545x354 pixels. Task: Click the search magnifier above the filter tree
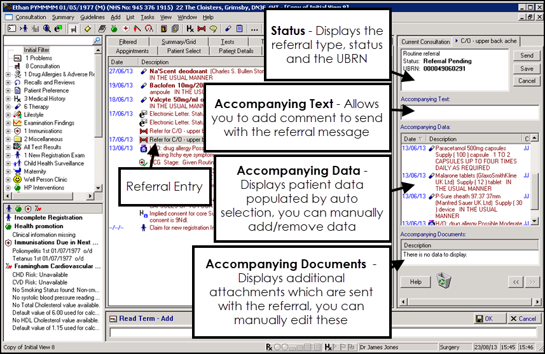pyautogui.click(x=97, y=41)
